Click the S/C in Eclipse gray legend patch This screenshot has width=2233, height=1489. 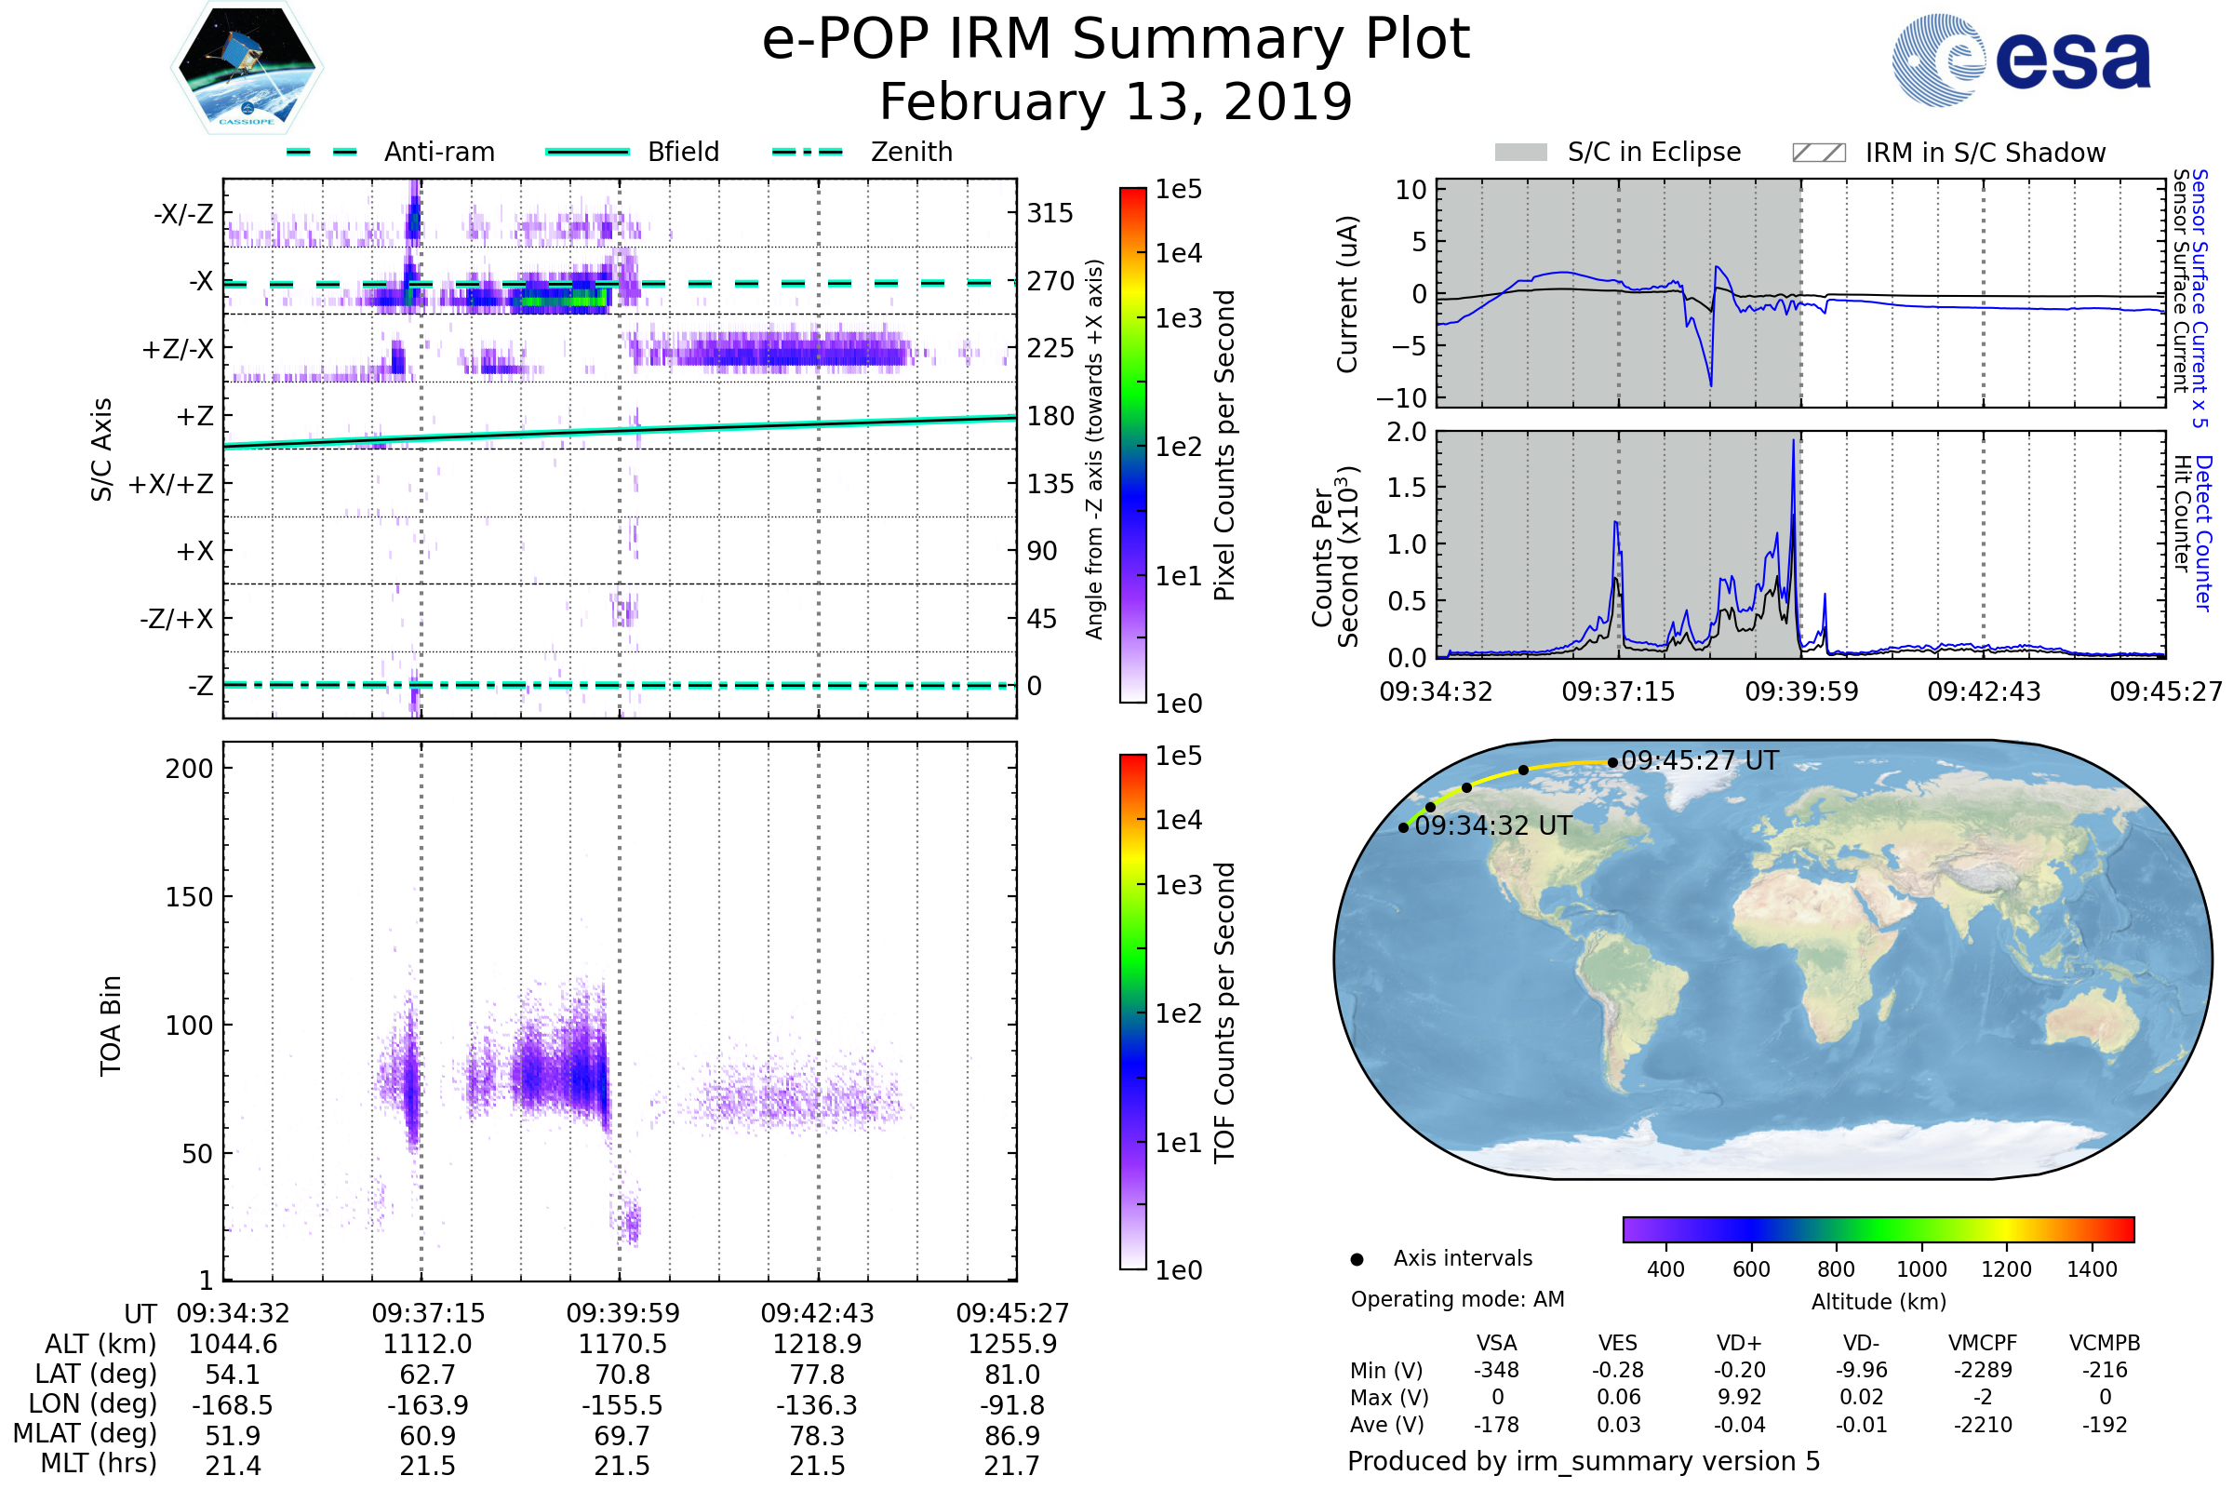click(1521, 153)
